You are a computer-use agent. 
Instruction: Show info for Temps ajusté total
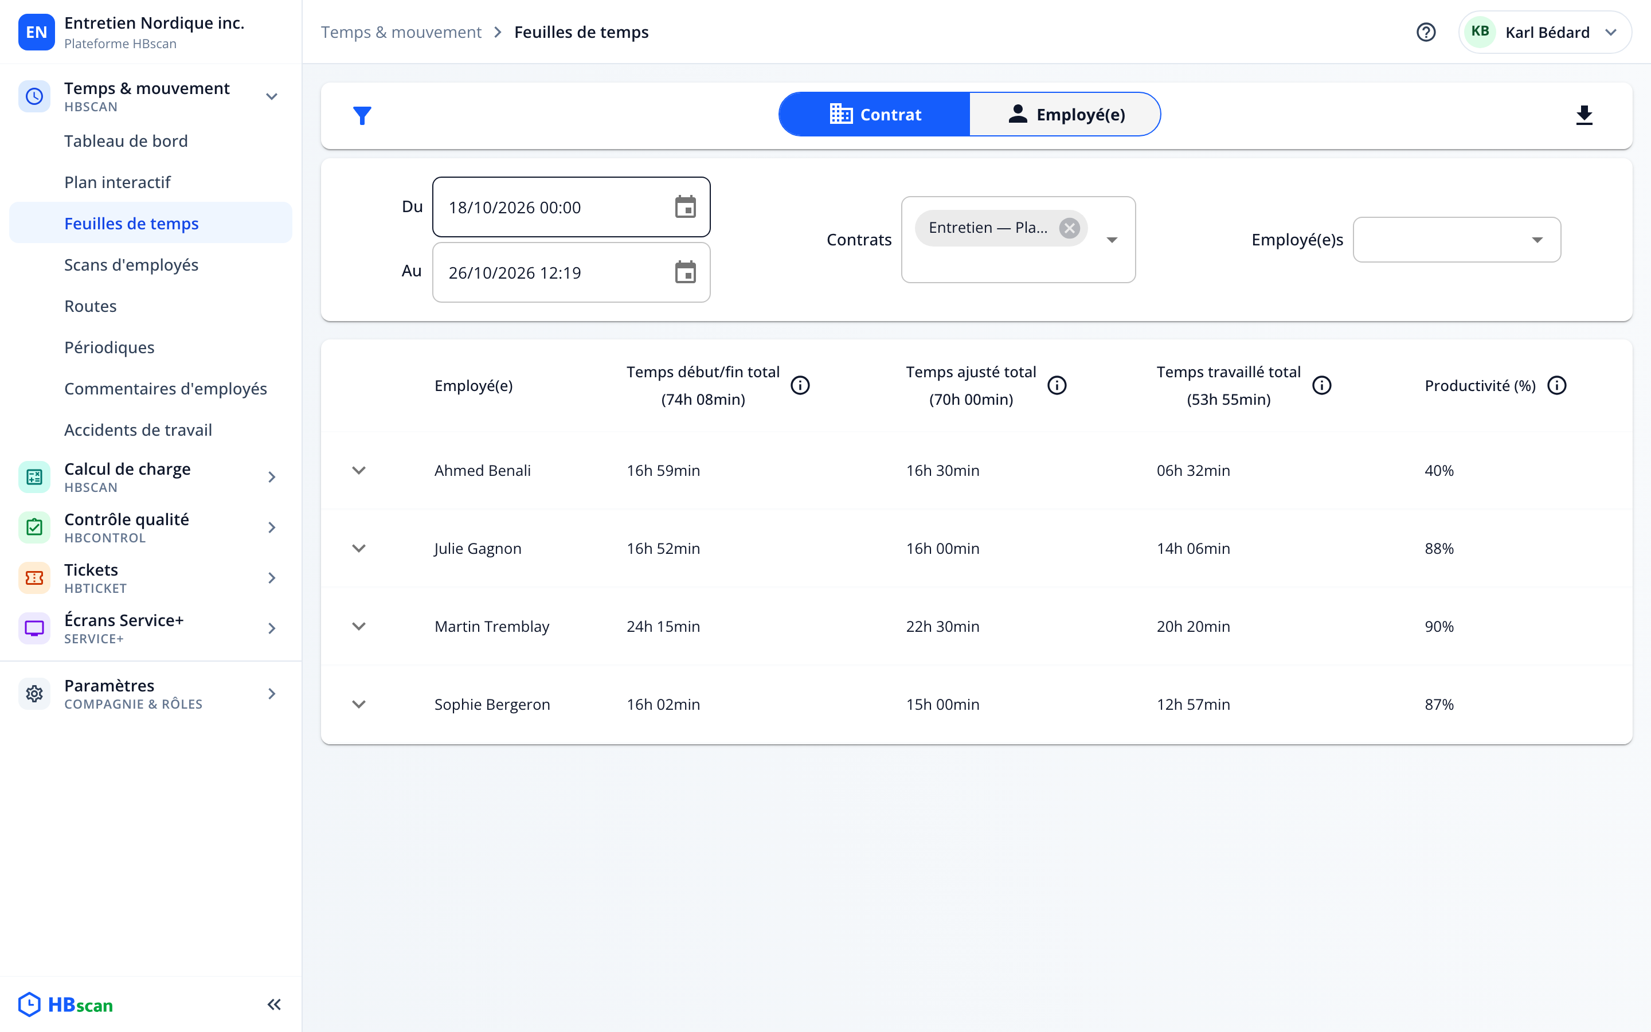[x=1057, y=386]
